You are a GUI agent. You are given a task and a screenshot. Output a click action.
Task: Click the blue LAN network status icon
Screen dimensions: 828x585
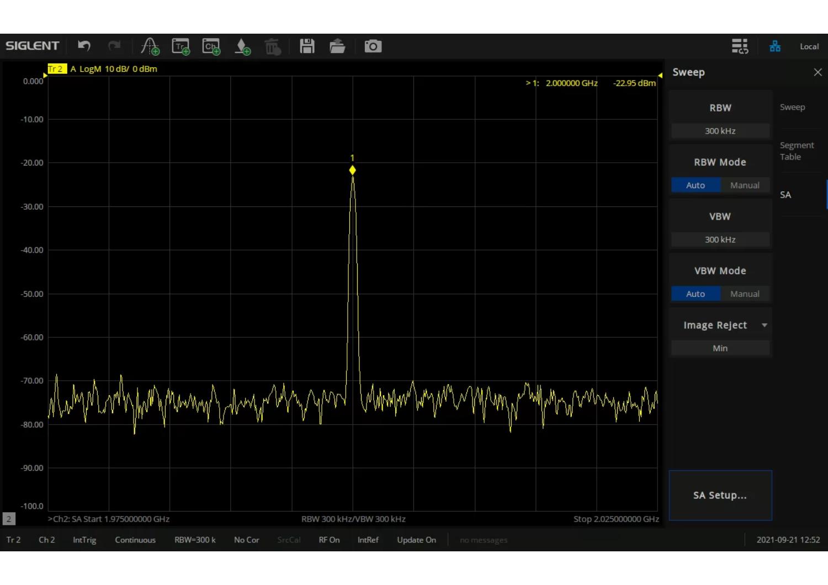775,46
